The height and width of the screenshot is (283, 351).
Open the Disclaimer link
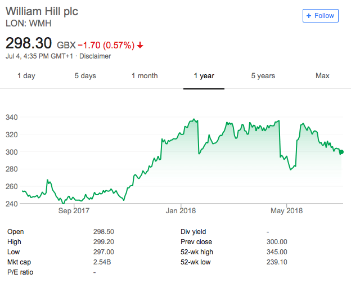coord(95,56)
